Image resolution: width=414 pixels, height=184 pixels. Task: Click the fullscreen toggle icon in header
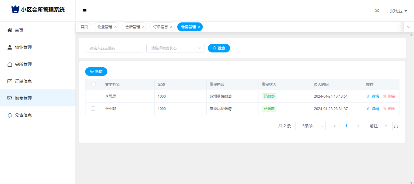click(377, 11)
